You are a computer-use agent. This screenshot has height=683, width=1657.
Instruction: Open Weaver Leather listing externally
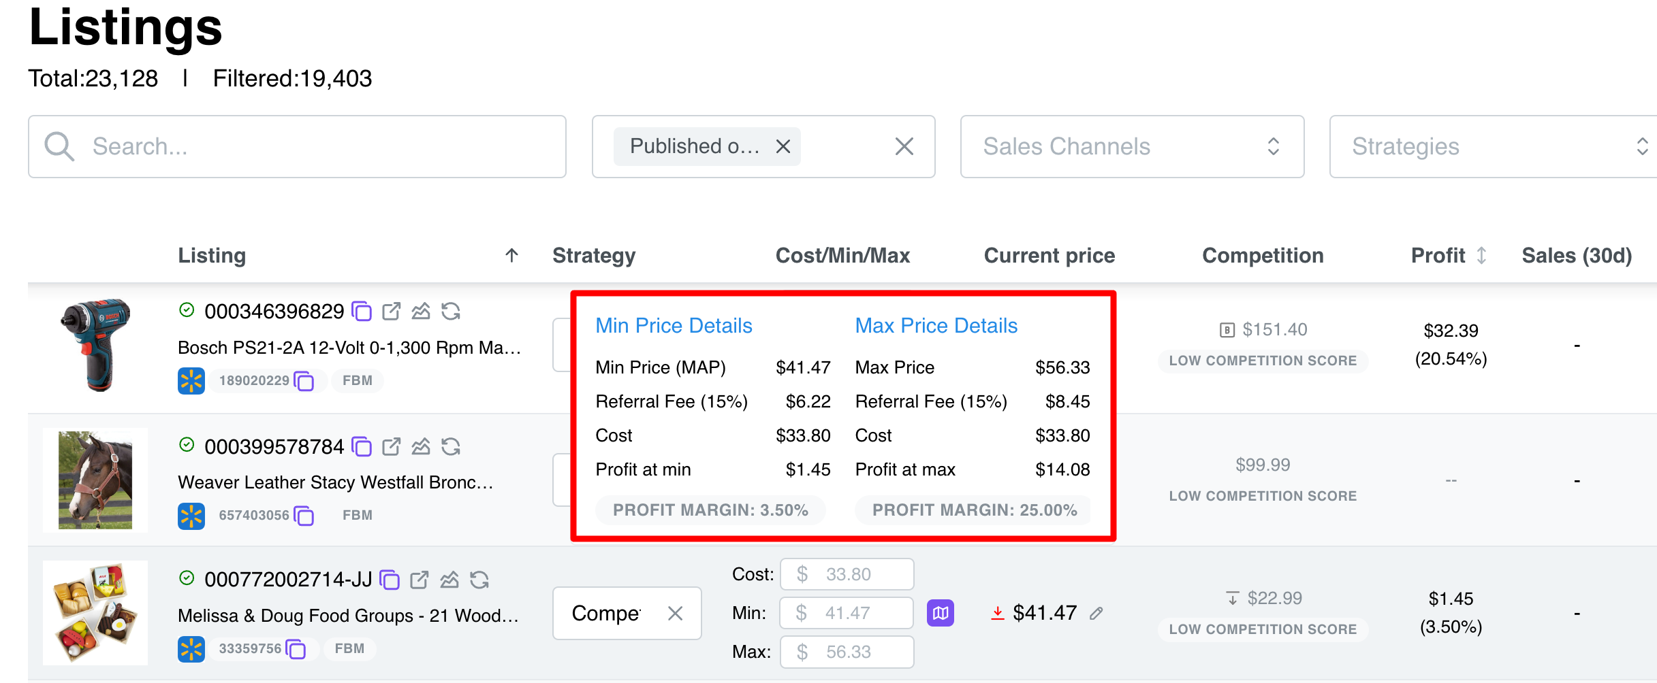tap(392, 447)
